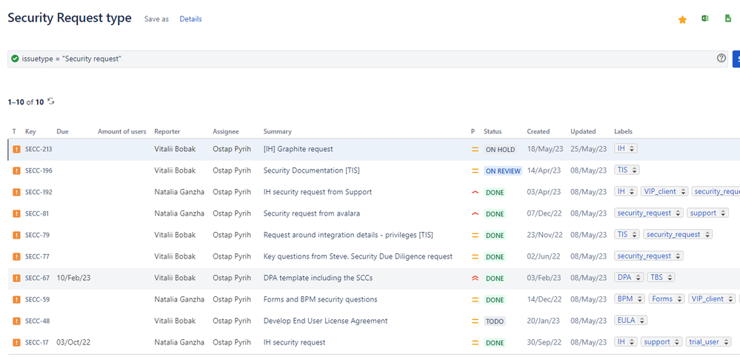Image resolution: width=740 pixels, height=363 pixels.
Task: Click the medium priority icon of SECC-196
Action: (475, 171)
